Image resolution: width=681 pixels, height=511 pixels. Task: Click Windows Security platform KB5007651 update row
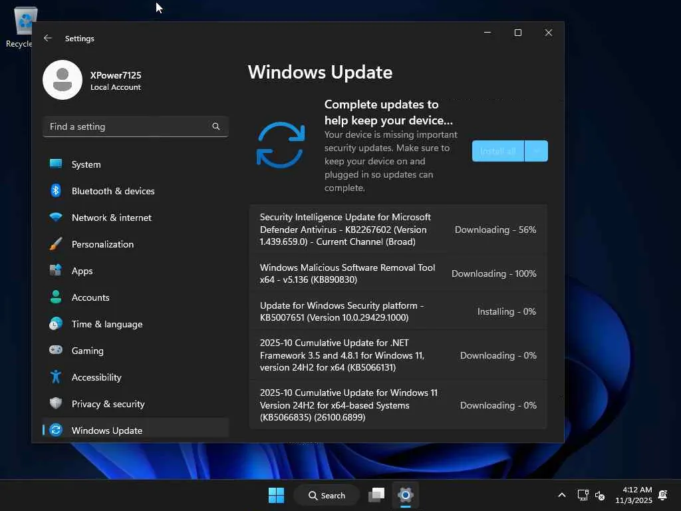tap(398, 311)
